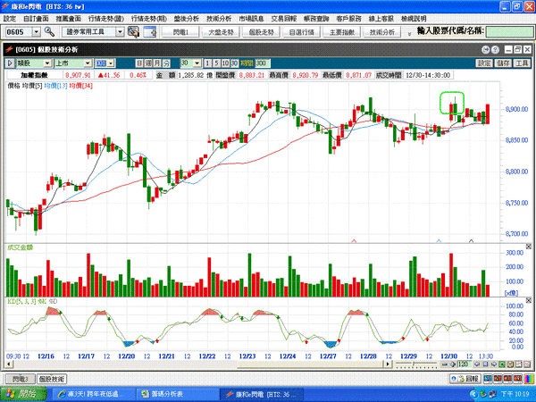This screenshot has width=536, height=402.
Task: Click the 輸入股票代碼/名稱 input field
Action: tap(509, 32)
